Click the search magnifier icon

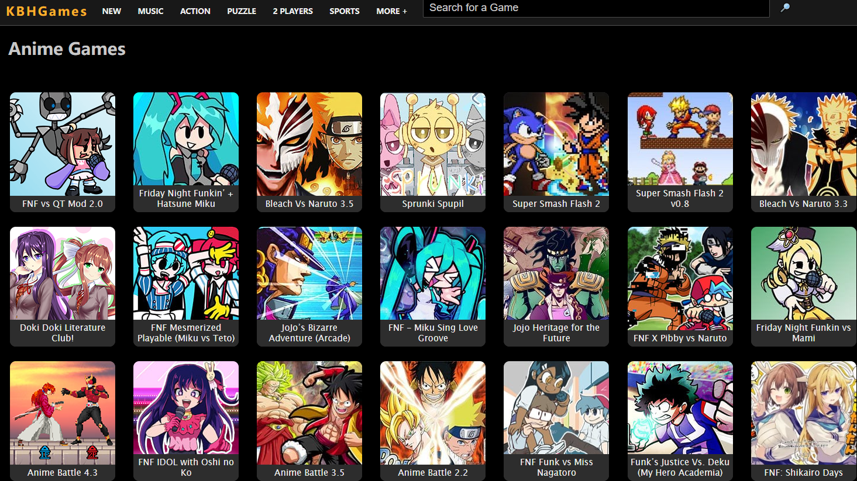785,8
